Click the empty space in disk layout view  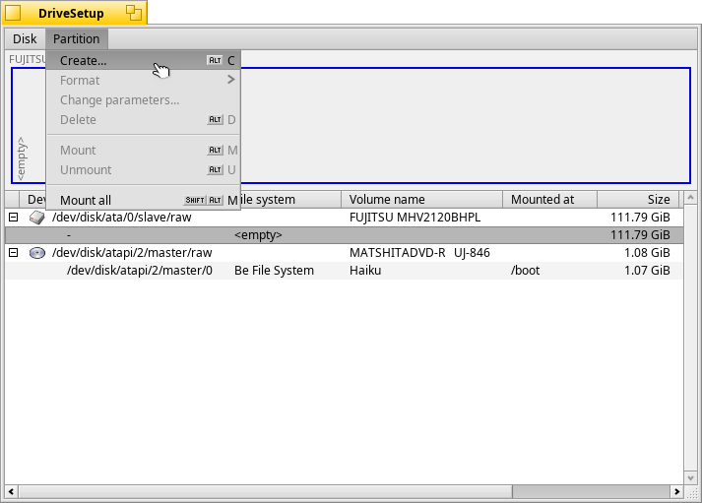(x=463, y=125)
